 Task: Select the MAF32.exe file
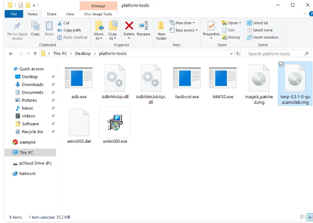coord(223,82)
